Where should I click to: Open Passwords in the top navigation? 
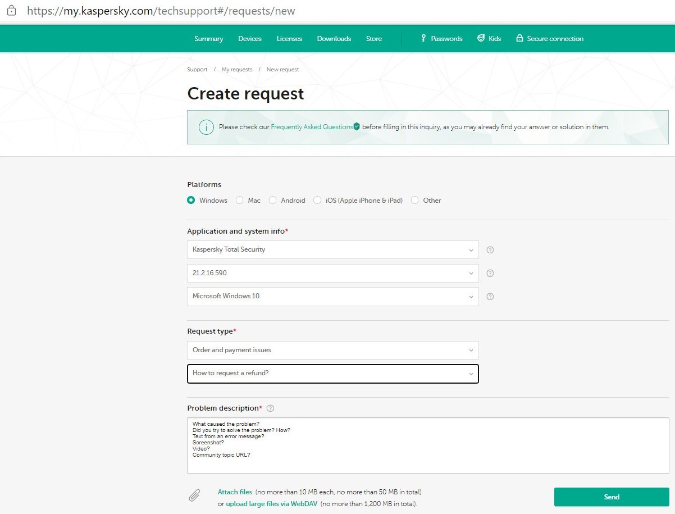tap(441, 39)
